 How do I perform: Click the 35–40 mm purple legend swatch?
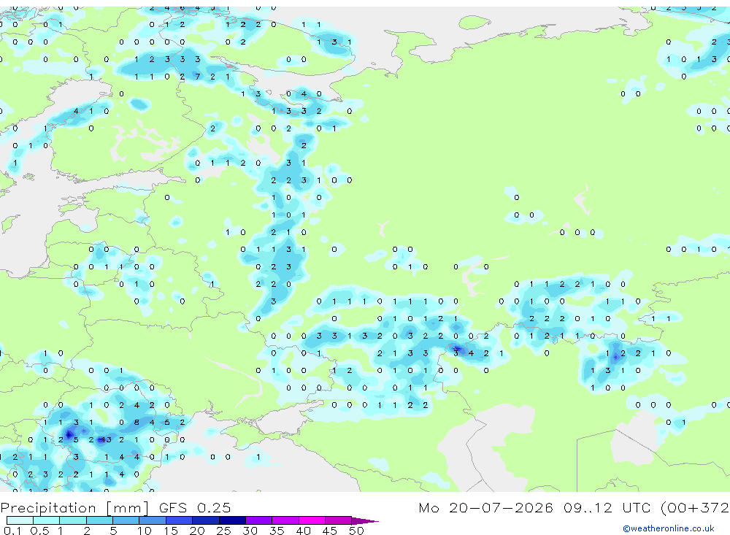click(285, 520)
